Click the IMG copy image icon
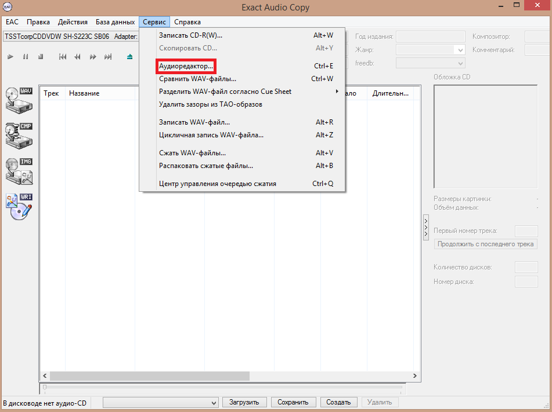This screenshot has width=552, height=412. click(19, 171)
